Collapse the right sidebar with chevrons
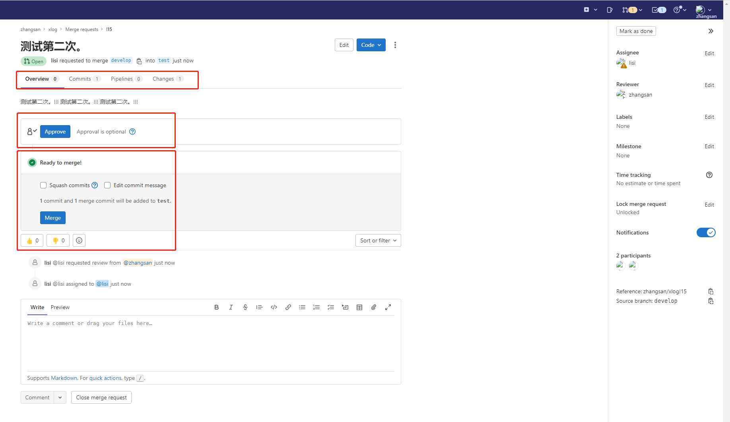This screenshot has height=422, width=730. 711,31
